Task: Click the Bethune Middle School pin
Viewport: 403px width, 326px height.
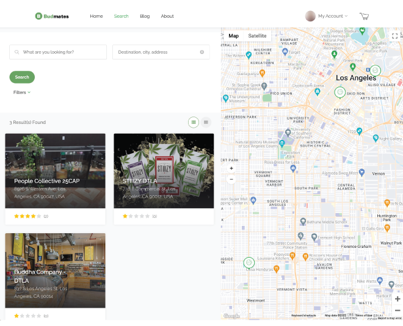Action: [x=303, y=222]
